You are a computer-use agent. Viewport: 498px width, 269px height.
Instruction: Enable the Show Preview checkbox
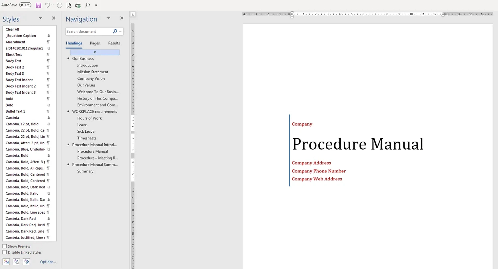(5, 246)
